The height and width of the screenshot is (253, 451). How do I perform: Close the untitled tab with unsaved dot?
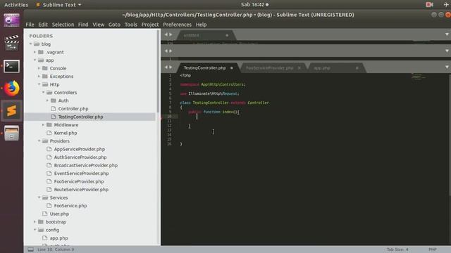(x=227, y=35)
